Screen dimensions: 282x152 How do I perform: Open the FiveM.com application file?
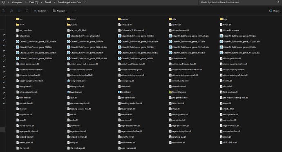pos(124,92)
